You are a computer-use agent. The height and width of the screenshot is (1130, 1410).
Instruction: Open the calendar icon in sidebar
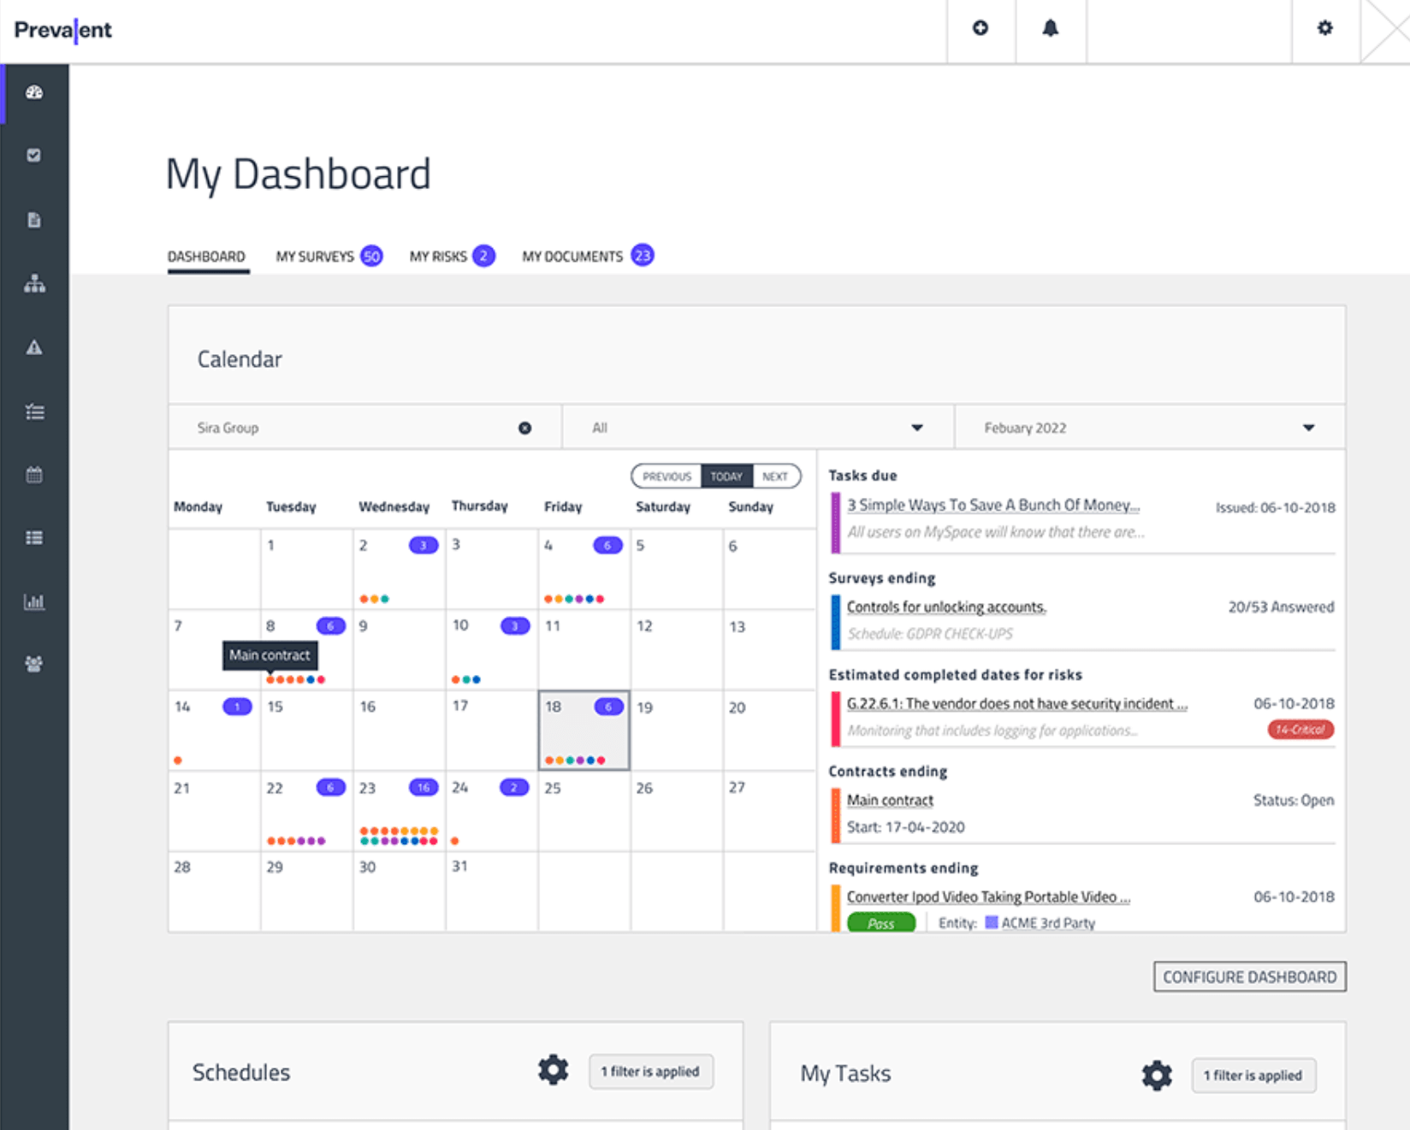[34, 475]
